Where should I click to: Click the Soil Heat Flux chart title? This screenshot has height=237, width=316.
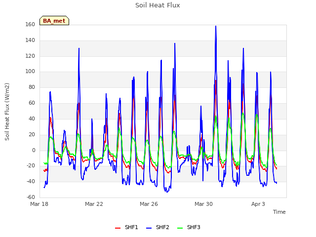coord(158,5)
